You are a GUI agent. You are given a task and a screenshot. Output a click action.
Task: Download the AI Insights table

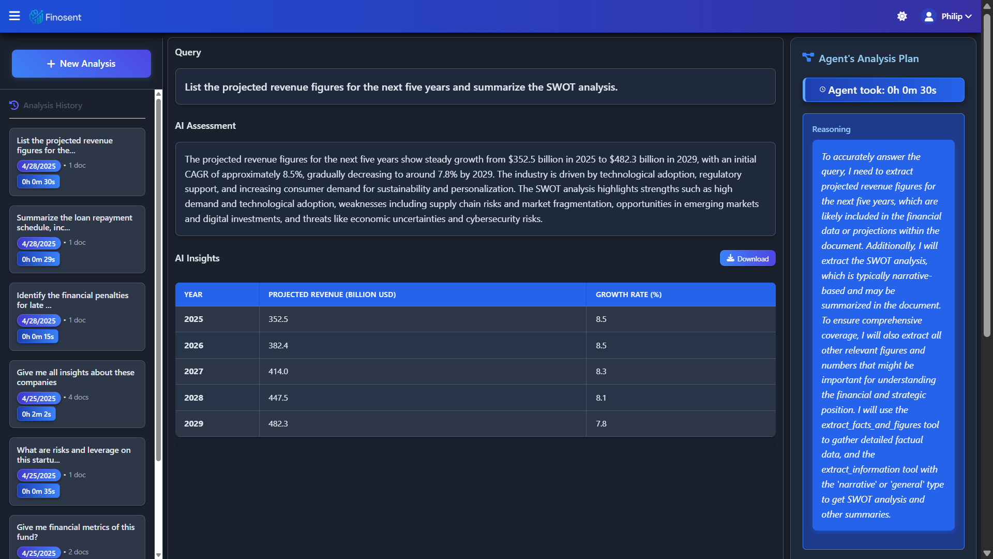coord(747,258)
